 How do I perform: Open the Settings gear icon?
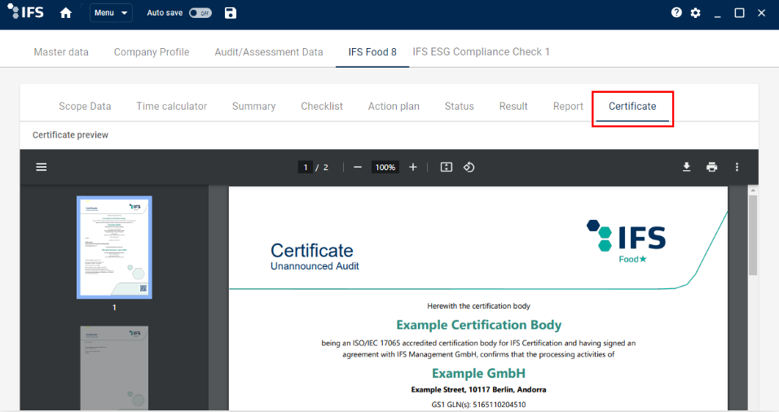696,13
